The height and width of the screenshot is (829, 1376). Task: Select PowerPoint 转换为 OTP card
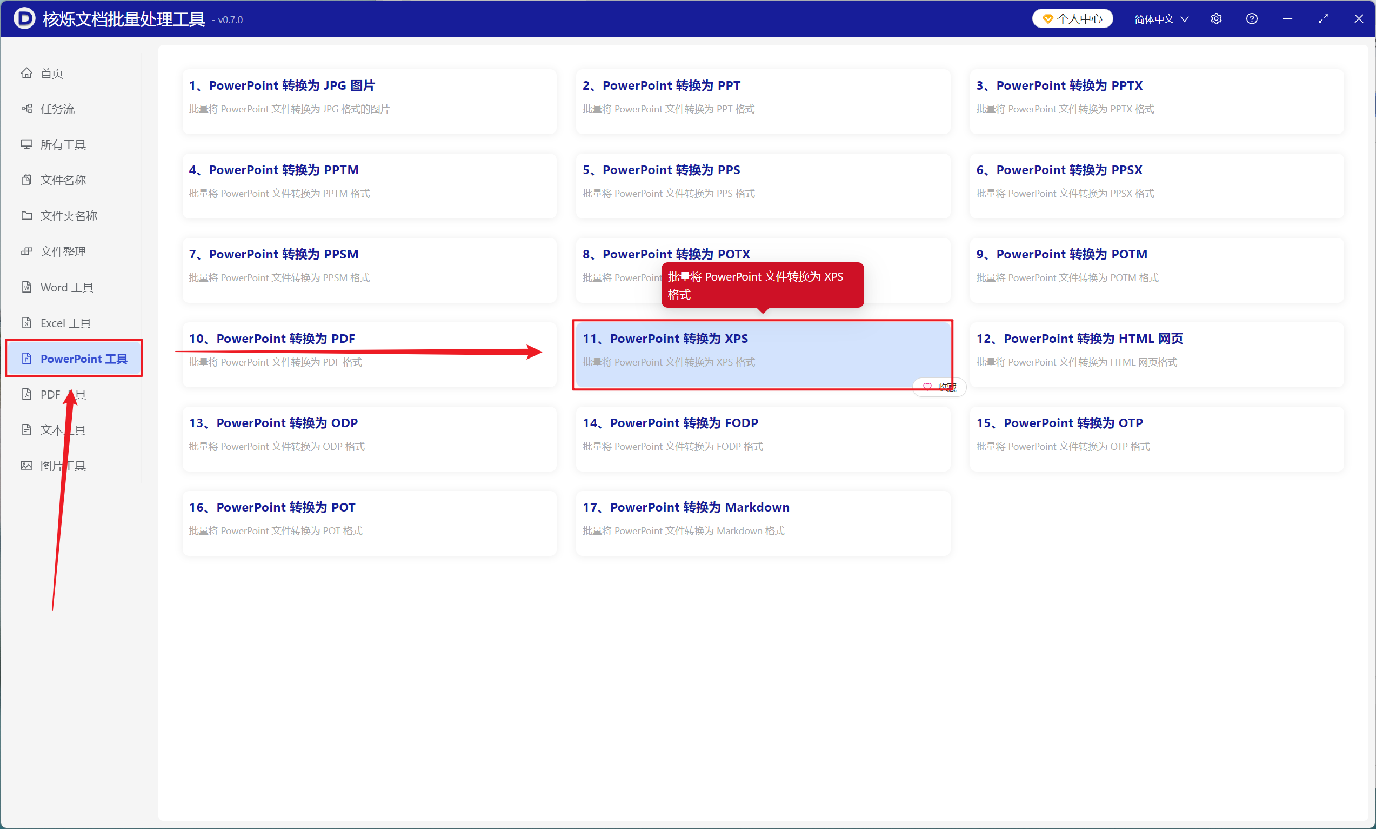[x=1157, y=439]
